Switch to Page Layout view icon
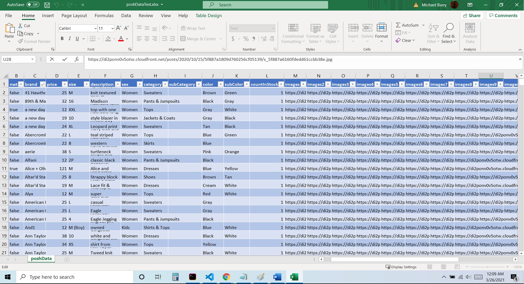524x284 pixels. click(x=444, y=267)
